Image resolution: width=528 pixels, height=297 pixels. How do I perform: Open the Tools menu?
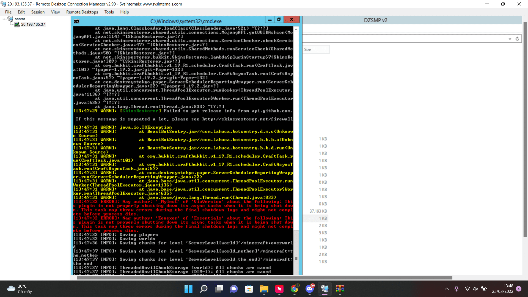click(109, 12)
